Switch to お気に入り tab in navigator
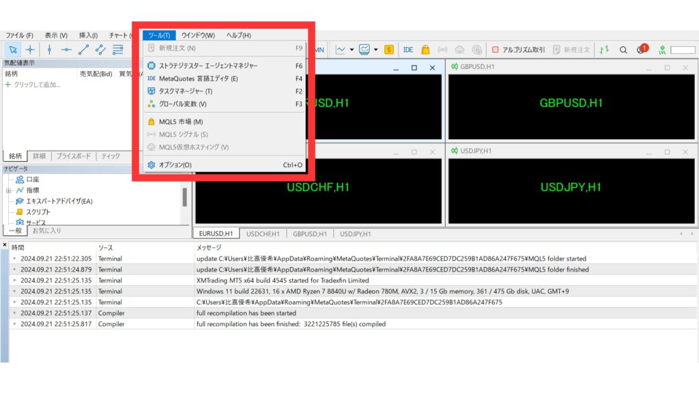 pyautogui.click(x=47, y=231)
